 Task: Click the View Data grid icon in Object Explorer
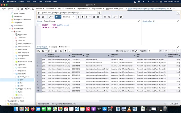22,9
